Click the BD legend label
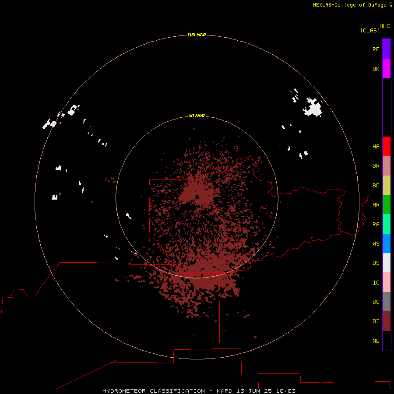 point(376,186)
